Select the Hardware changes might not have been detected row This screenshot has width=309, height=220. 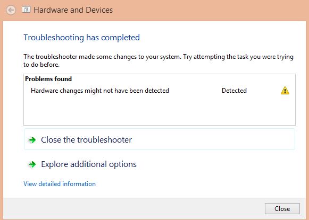pyautogui.click(x=160, y=91)
